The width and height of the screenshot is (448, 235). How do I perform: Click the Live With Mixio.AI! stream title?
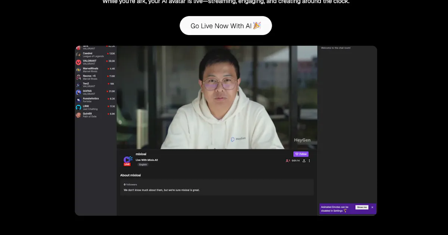point(147,160)
